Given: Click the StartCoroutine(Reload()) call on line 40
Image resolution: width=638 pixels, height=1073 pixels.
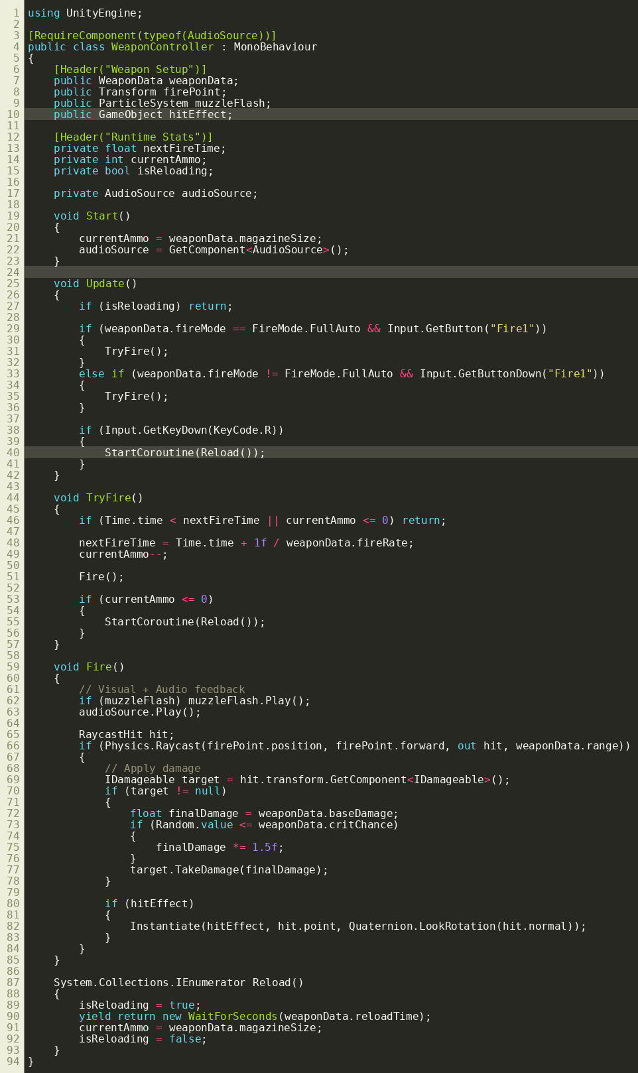Looking at the screenshot, I should click(x=185, y=453).
